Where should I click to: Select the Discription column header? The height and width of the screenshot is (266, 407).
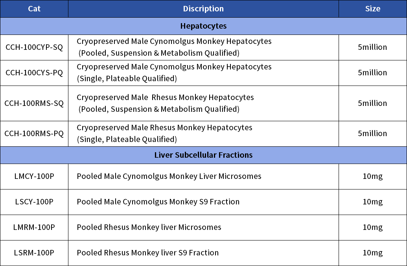click(204, 9)
